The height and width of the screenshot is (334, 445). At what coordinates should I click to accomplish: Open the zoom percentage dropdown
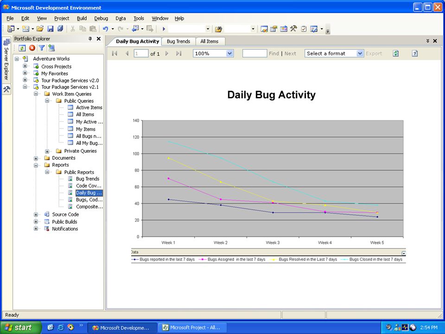(230, 53)
